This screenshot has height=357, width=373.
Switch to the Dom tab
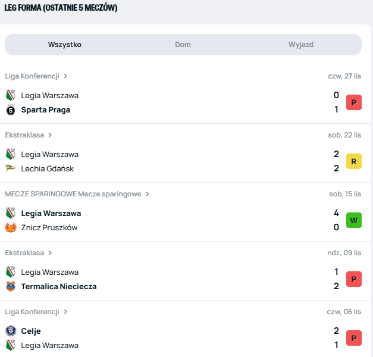point(183,45)
